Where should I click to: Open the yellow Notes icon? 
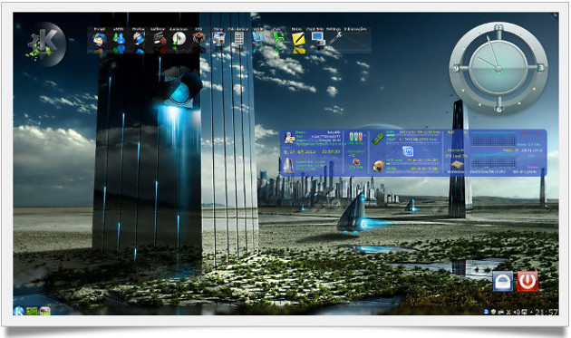point(298,39)
